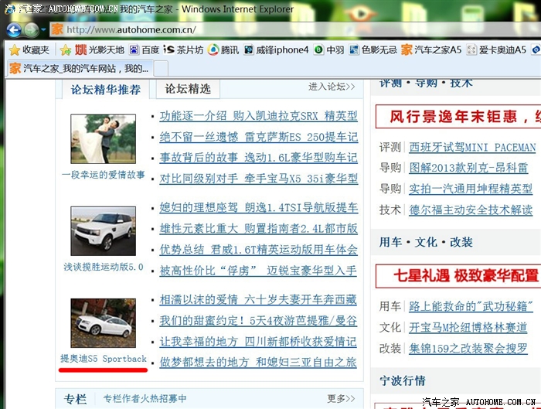Open 路上能救命的"武功秘籍" article
The height and width of the screenshot is (409, 541).
[471, 306]
